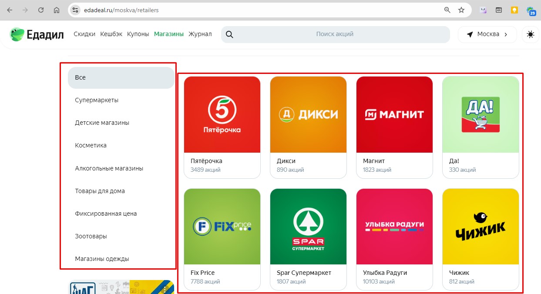
Task: Click the Едадил logo
Action: click(x=37, y=34)
